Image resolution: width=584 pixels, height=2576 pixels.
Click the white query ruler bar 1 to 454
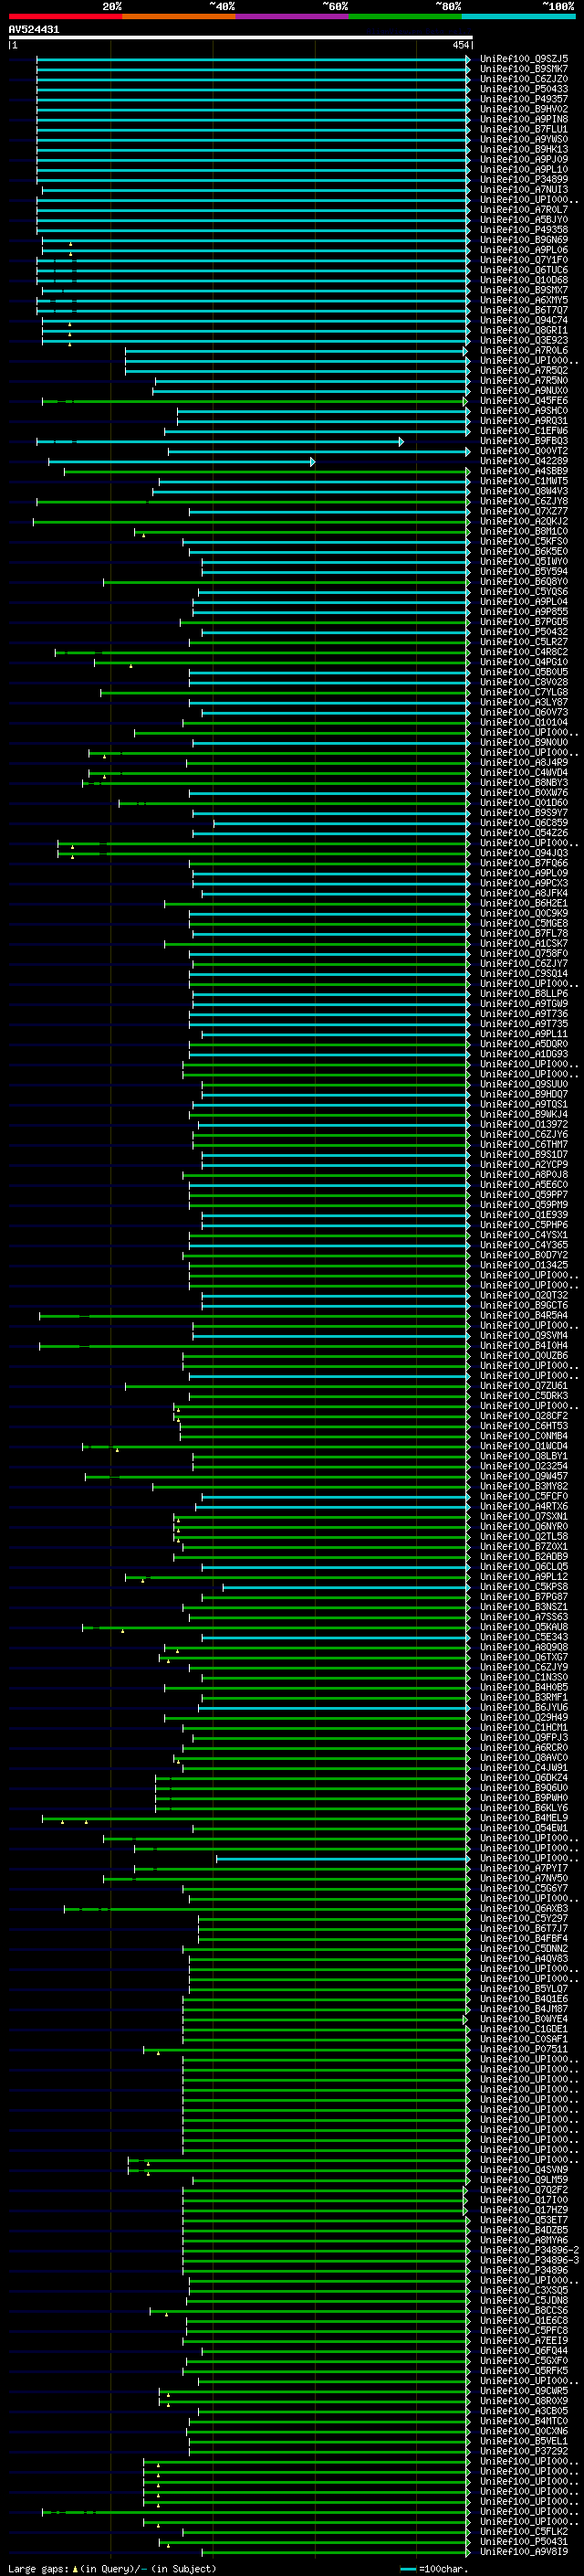click(x=240, y=37)
